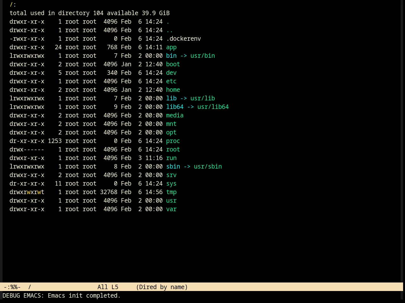Click the 32768 size value
The image size is (405, 303).
pos(109,192)
